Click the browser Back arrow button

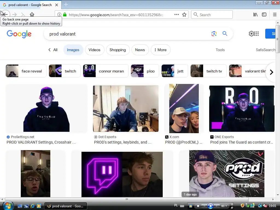5,14
